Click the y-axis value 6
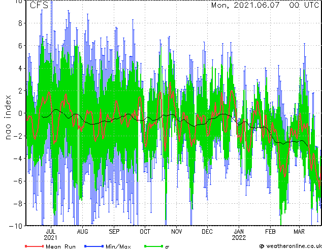Viewport: 322px width, 249px height. point(20,46)
